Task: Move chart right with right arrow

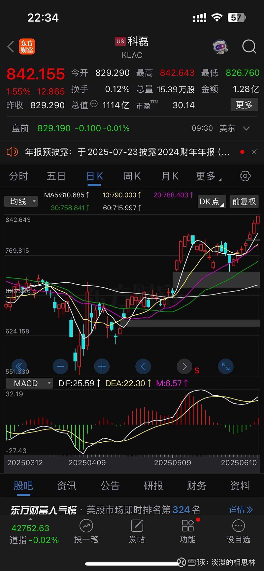Action: coord(184,366)
